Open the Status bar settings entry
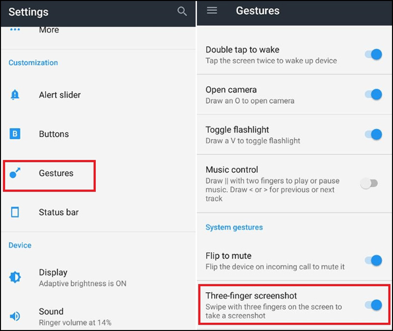Screen dimensions: 393x331 coord(59,212)
